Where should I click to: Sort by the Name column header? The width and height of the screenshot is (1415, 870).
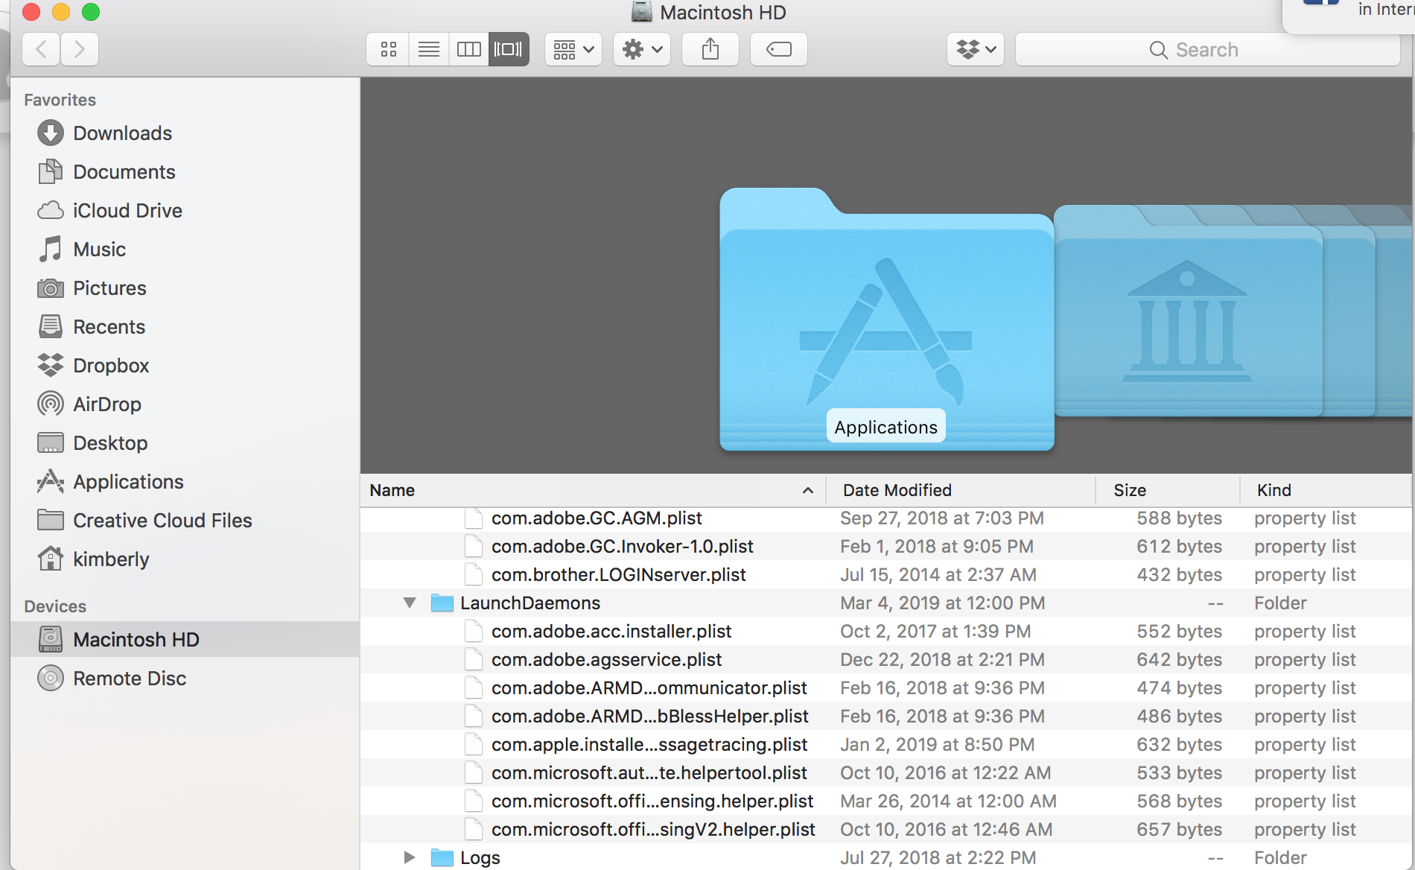[593, 490]
